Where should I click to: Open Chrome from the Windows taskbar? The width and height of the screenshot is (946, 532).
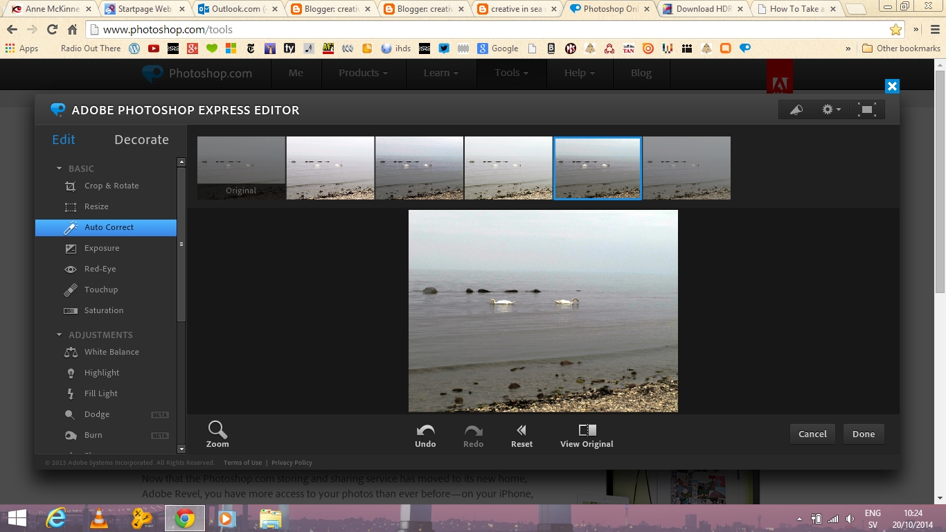pyautogui.click(x=184, y=518)
